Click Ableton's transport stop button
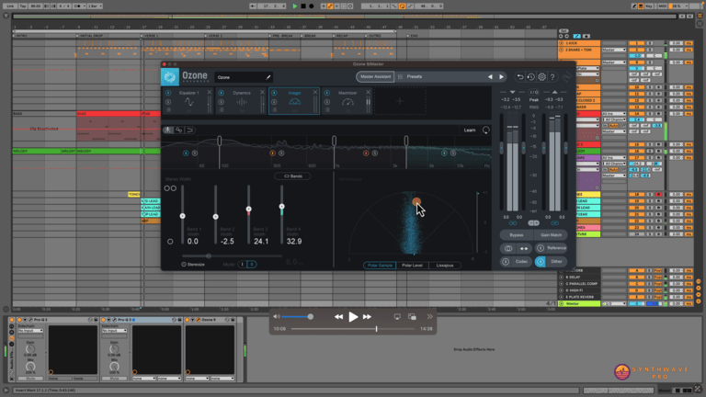This screenshot has height=397, width=706. coord(303,6)
